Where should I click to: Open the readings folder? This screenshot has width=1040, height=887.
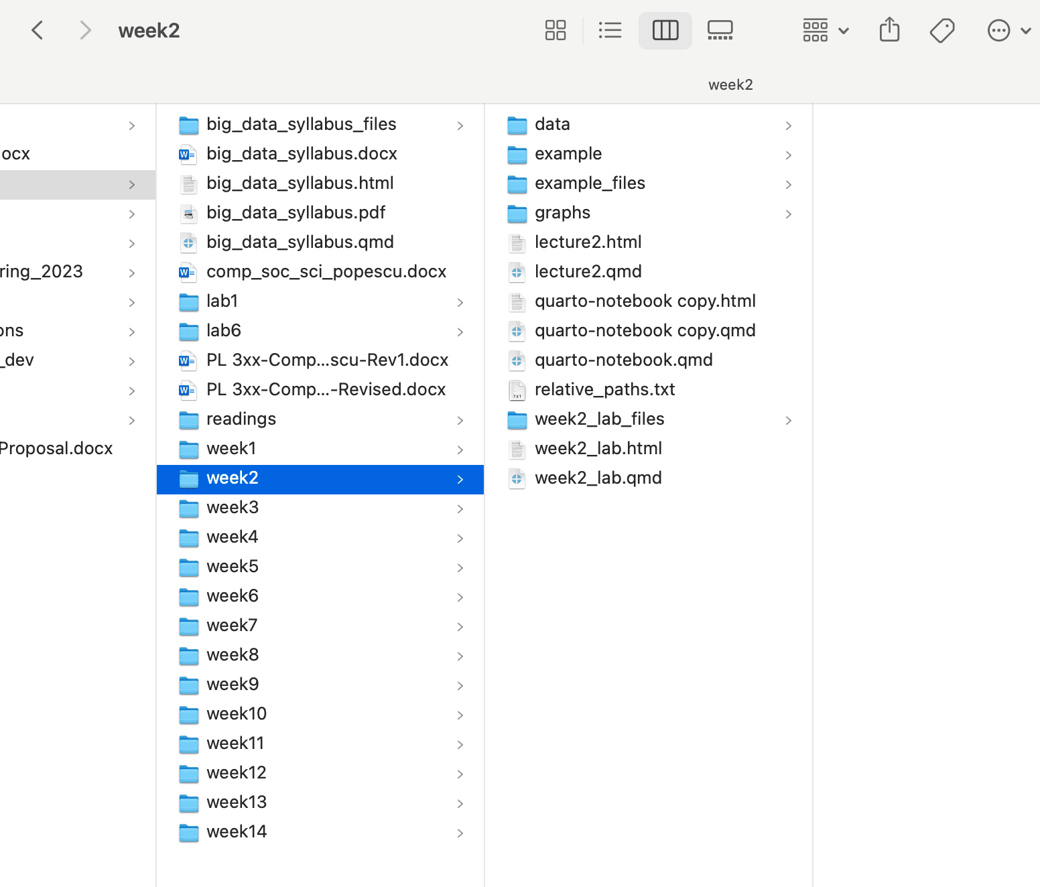tap(241, 419)
